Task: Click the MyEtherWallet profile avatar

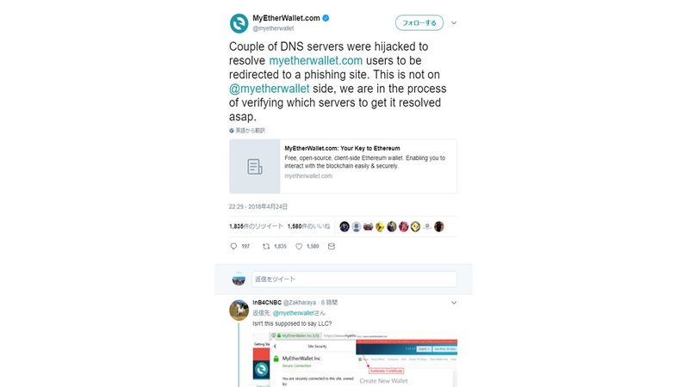Action: (x=239, y=23)
